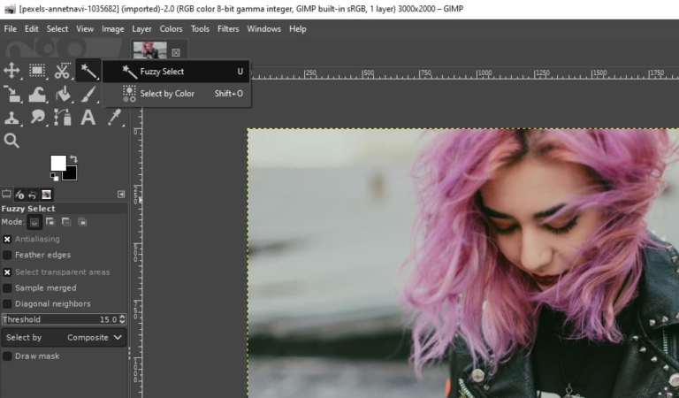Toggle the Sample merged option
This screenshot has width=679, height=398.
click(x=7, y=287)
